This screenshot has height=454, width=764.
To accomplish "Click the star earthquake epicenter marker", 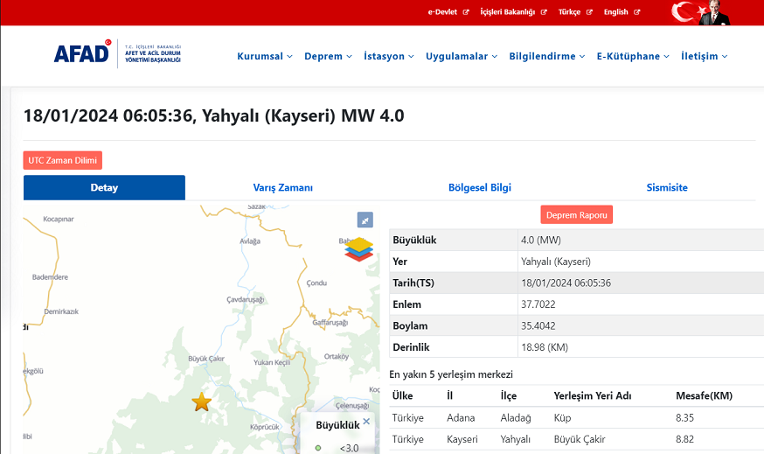I will [x=202, y=402].
